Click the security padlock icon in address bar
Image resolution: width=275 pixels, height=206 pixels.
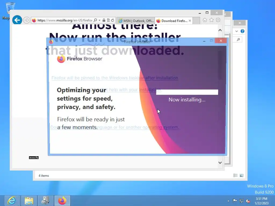pyautogui.click(x=104, y=20)
